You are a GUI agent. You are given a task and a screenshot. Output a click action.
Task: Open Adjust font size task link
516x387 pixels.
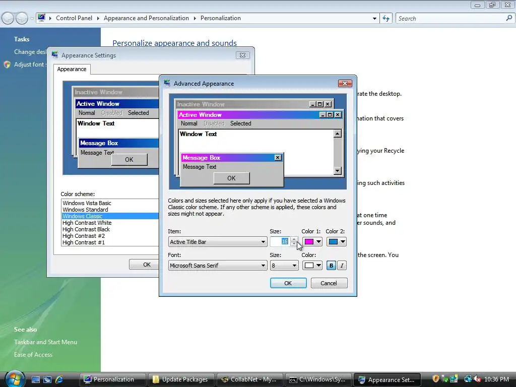click(29, 64)
